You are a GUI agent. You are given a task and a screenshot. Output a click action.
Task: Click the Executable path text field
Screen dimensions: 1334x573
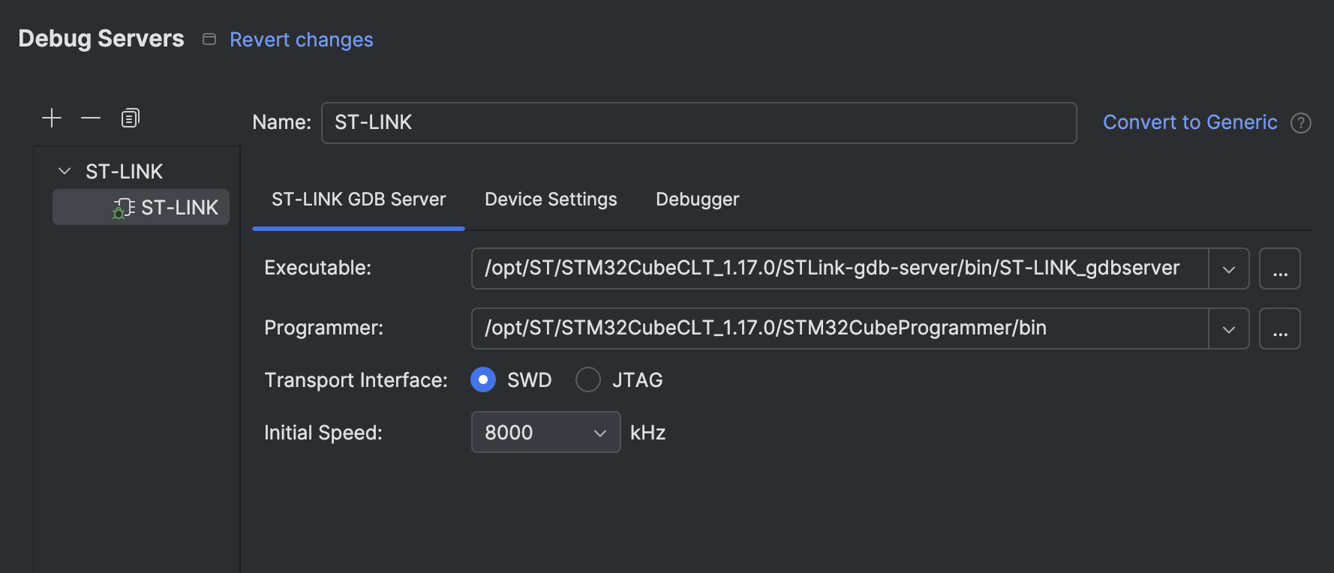tap(840, 268)
